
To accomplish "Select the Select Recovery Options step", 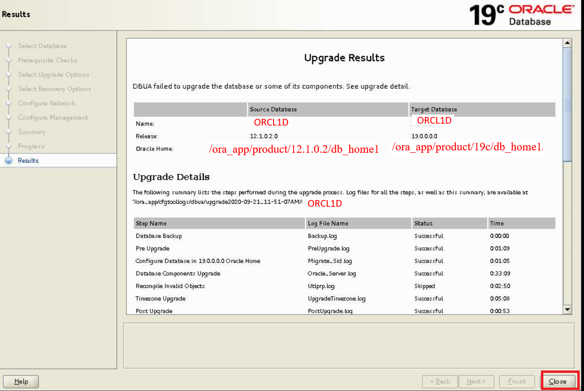I will point(55,89).
